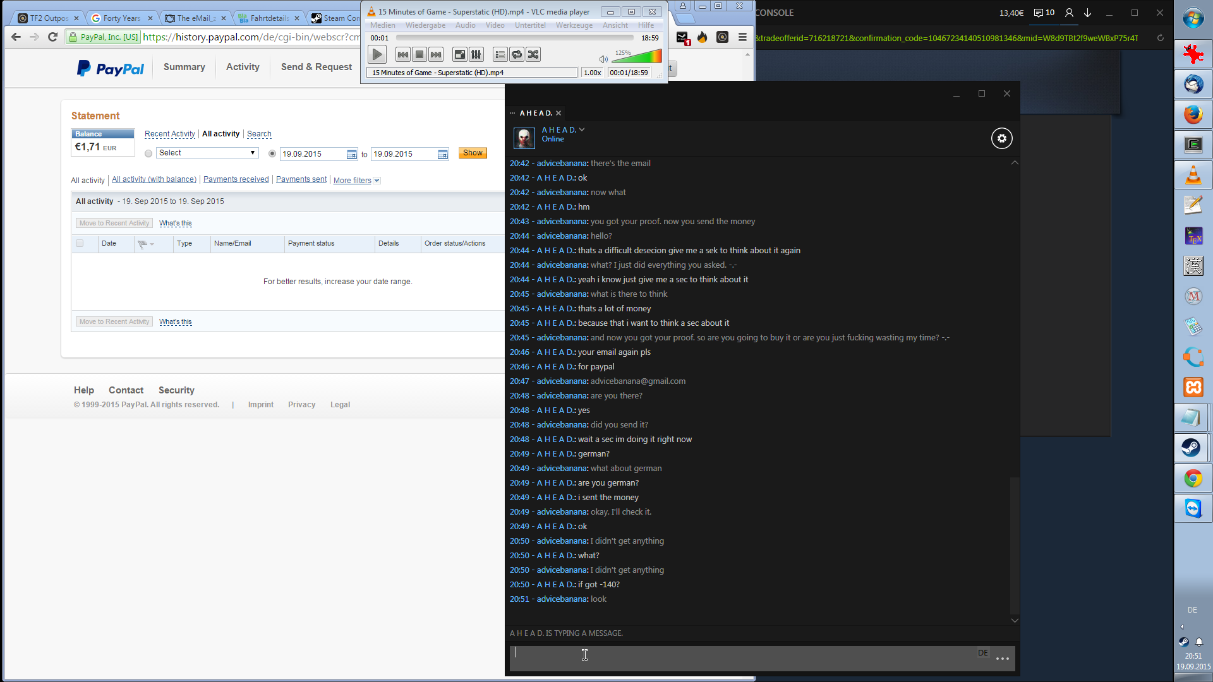Screen dimensions: 1213x682
Task: Open the VLC Audio menu
Action: (x=465, y=25)
